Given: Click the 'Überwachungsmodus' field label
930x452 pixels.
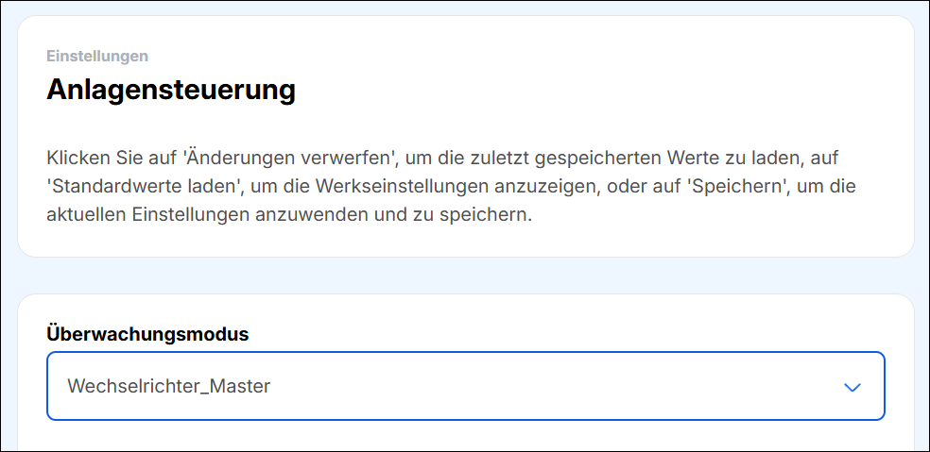Looking at the screenshot, I should tap(146, 333).
